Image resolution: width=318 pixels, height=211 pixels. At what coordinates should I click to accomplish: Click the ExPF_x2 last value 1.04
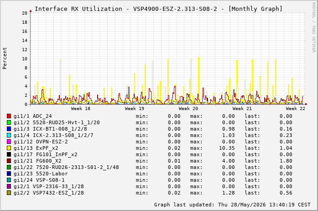[x=286, y=148]
